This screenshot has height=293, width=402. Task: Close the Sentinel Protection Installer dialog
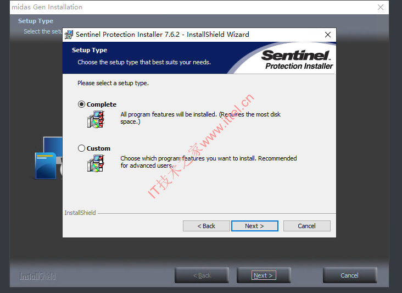tap(328, 35)
